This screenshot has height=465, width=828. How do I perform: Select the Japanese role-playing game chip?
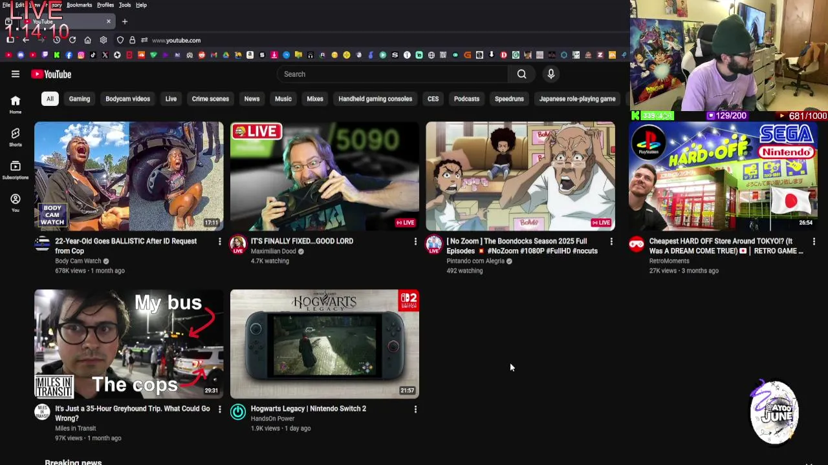(578, 99)
